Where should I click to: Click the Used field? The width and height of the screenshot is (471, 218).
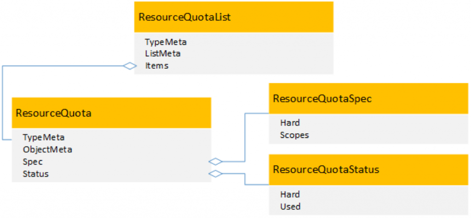[290, 207]
